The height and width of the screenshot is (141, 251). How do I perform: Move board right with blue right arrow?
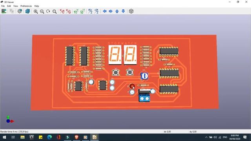111,11
